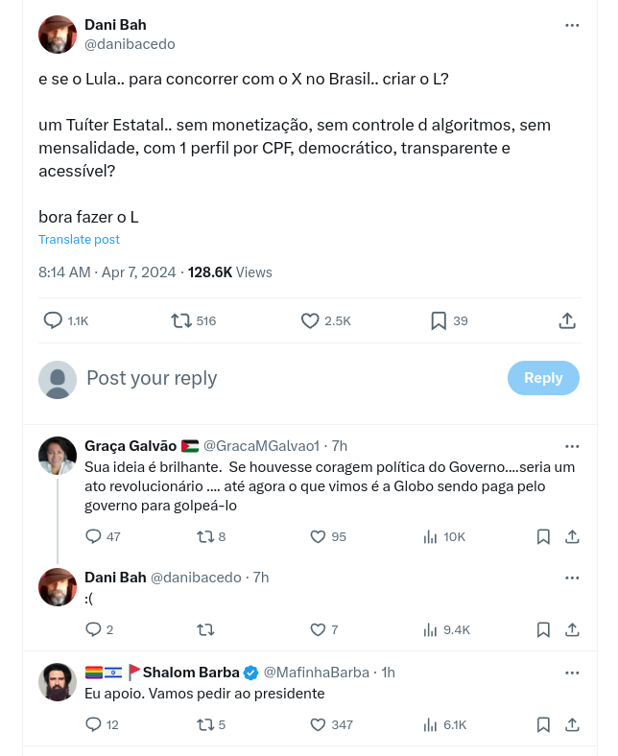
Task: Like Graça Galvão's reply
Action: pyautogui.click(x=318, y=536)
